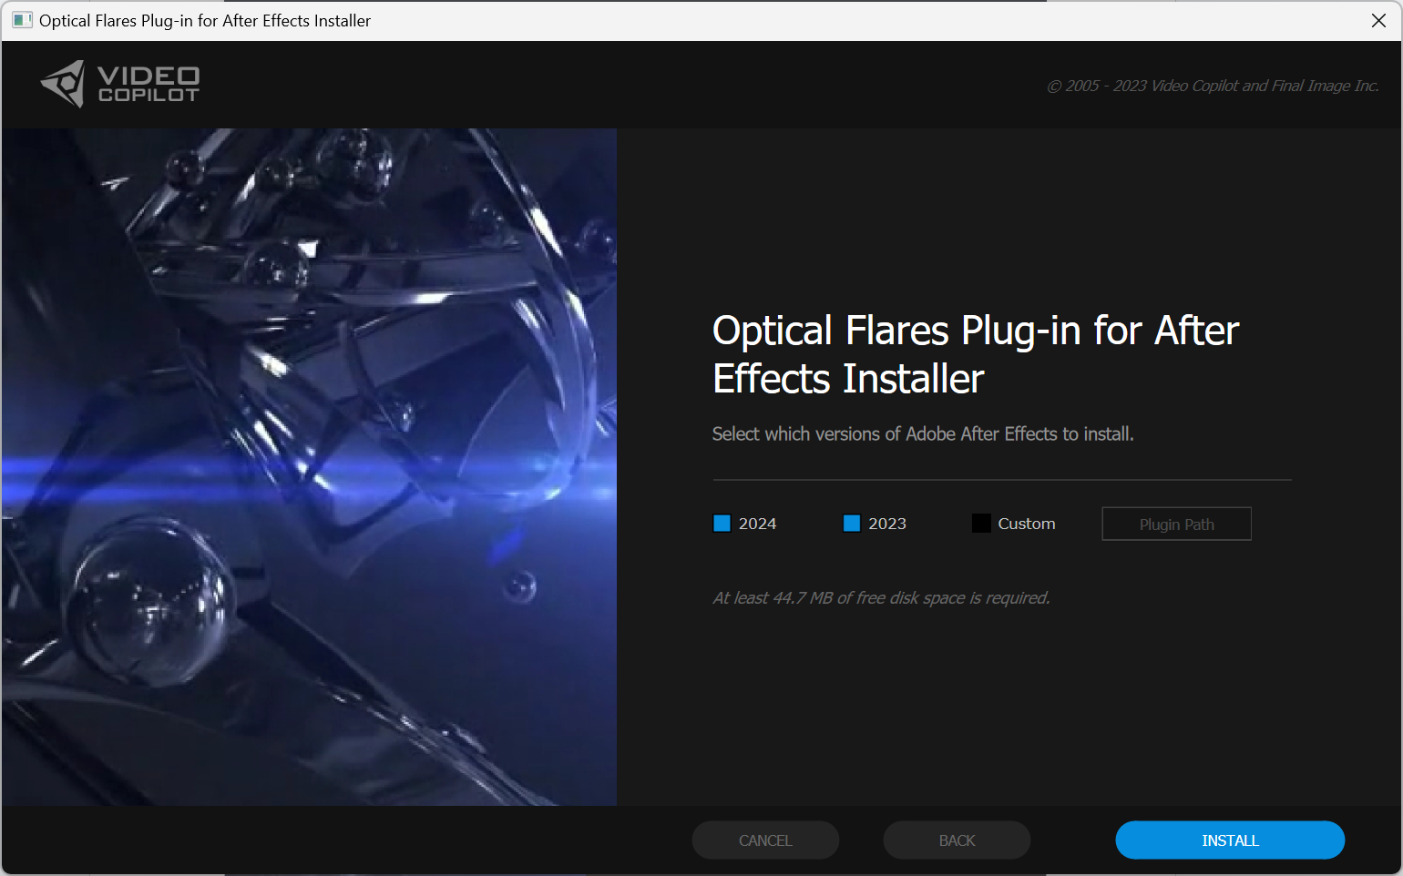Click the 44.7 MB disk space notice
Viewport: 1403px width, 876px height.
881,598
